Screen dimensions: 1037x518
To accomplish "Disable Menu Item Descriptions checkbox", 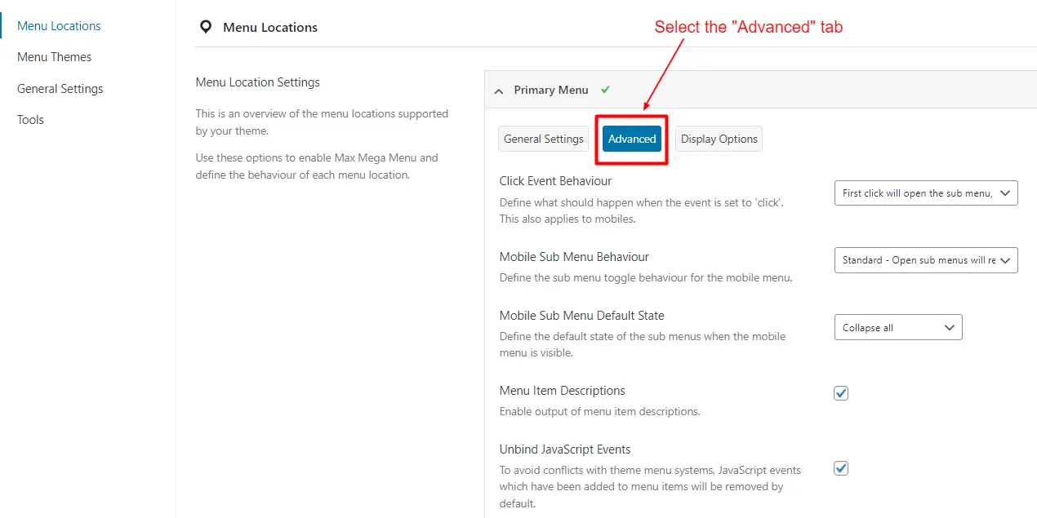I will tap(841, 392).
